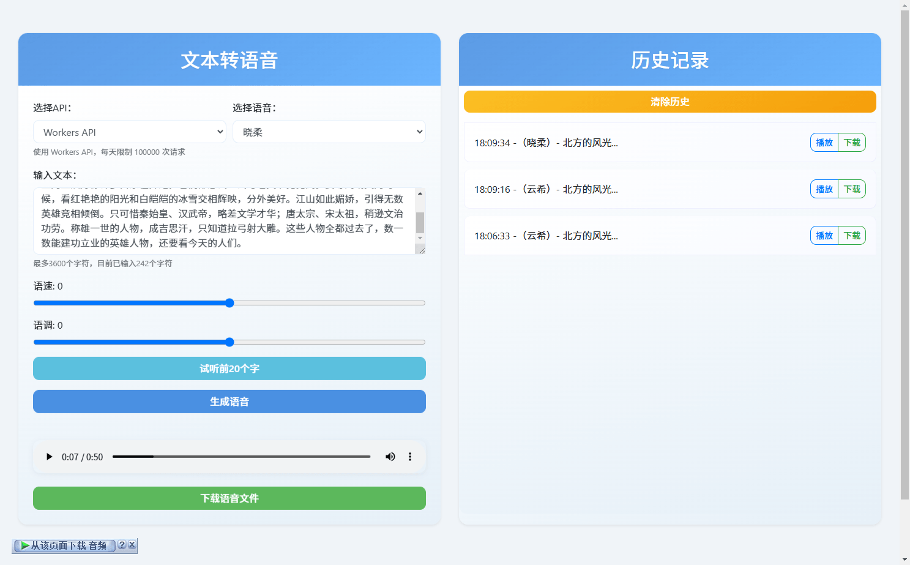This screenshot has width=910, height=565.
Task: Download the 18:09:16 云希 history entry
Action: [x=852, y=189]
